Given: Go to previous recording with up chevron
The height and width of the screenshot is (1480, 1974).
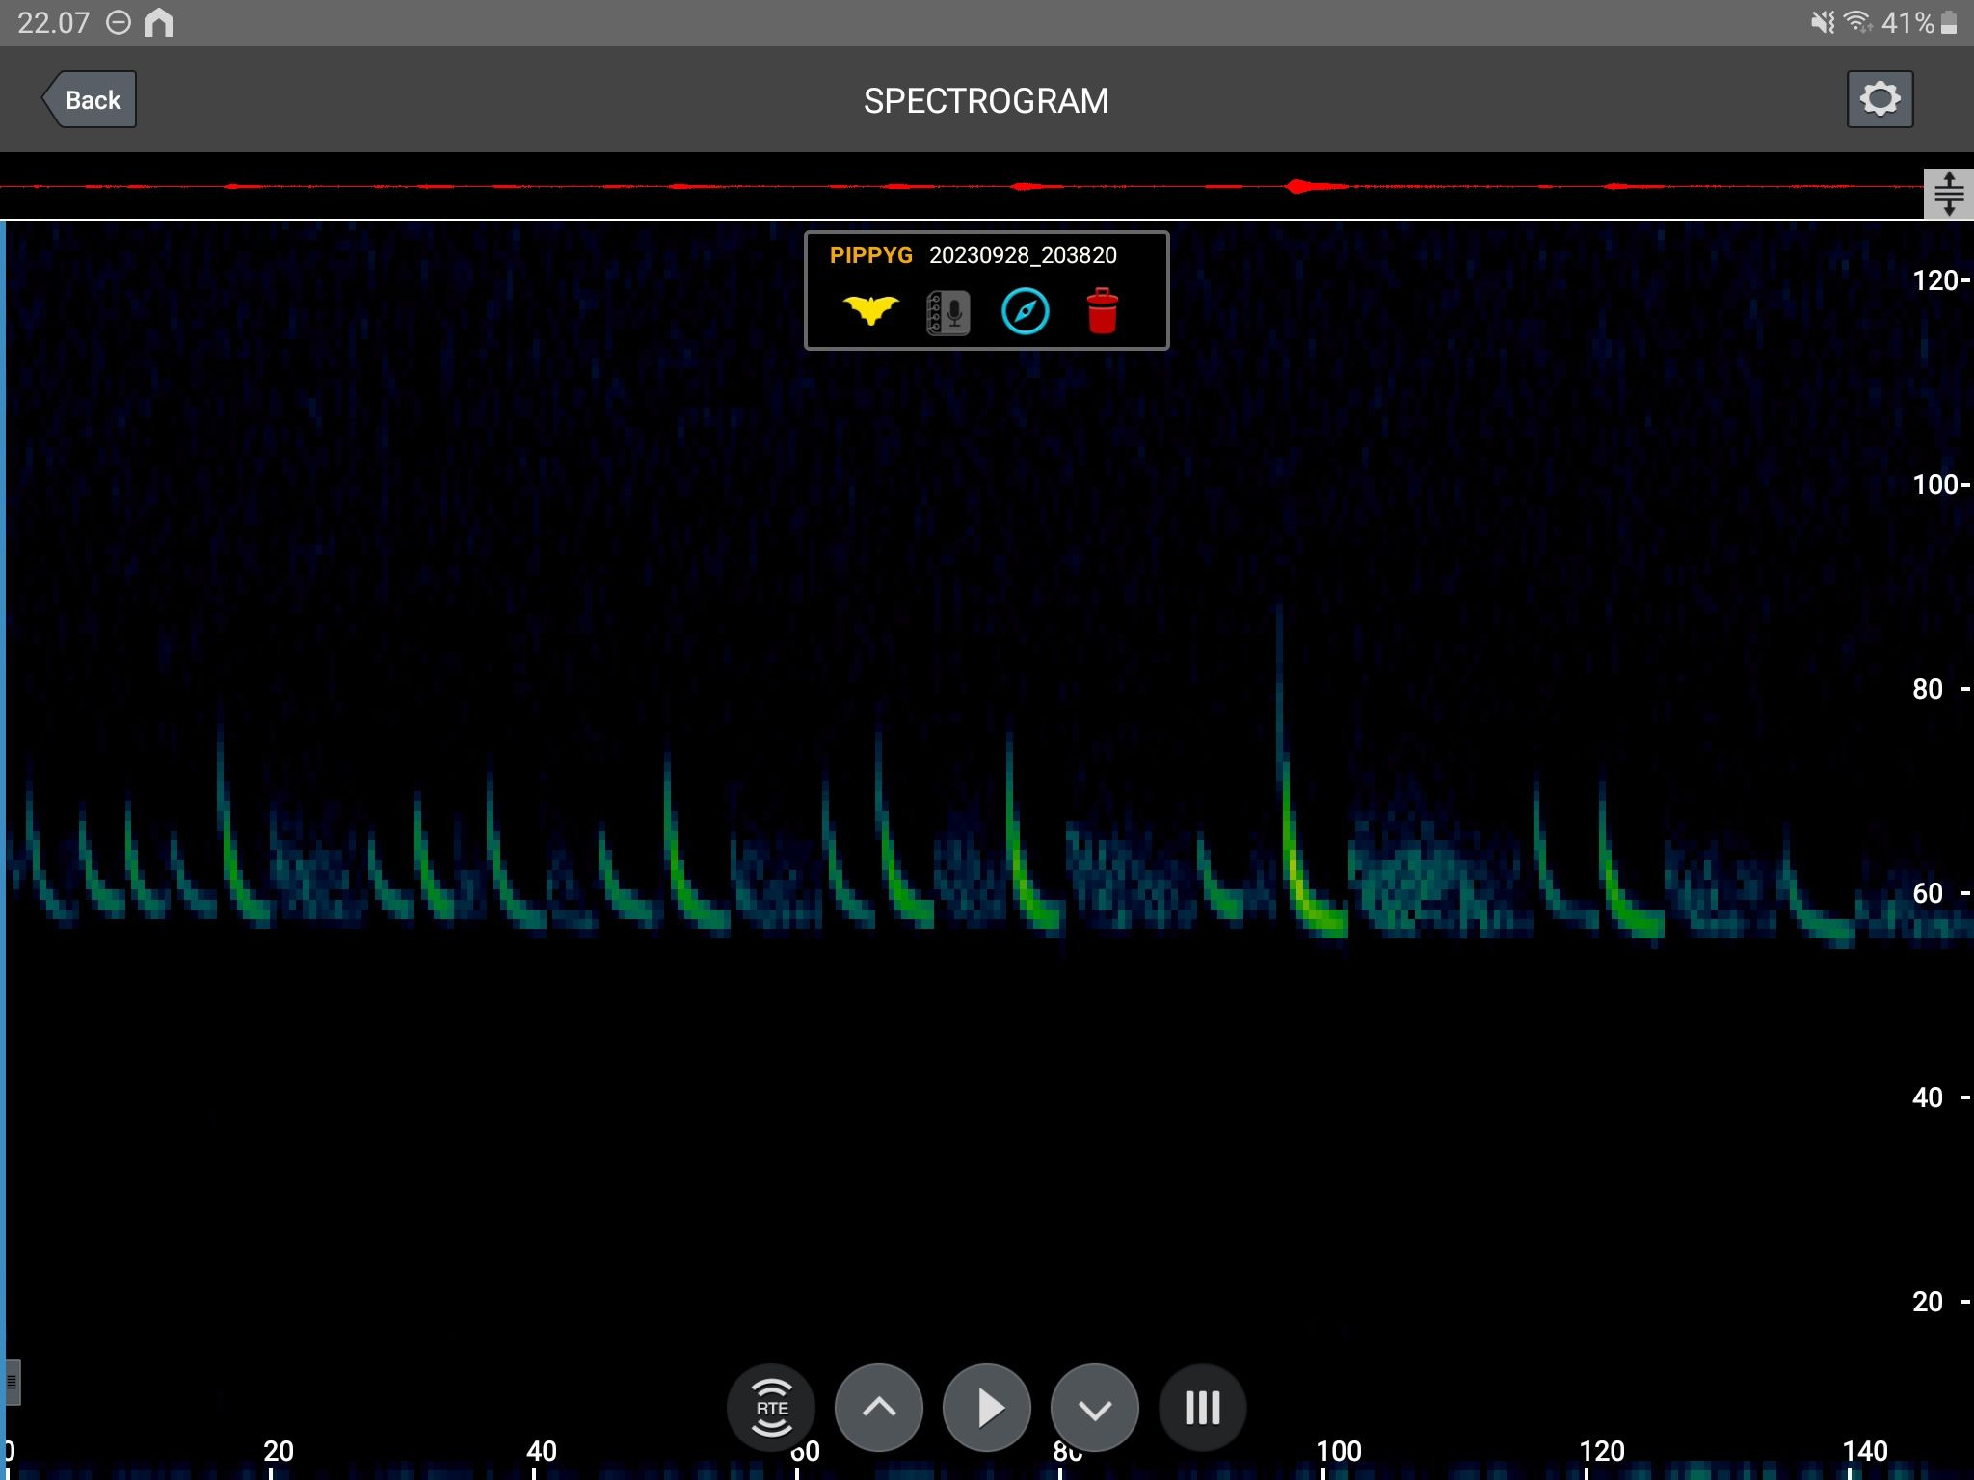Looking at the screenshot, I should tap(878, 1408).
